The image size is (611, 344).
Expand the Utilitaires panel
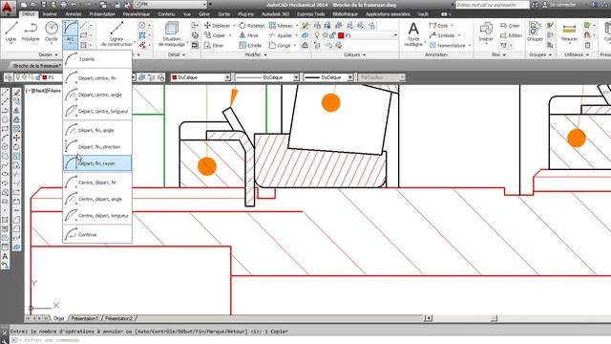pos(577,55)
